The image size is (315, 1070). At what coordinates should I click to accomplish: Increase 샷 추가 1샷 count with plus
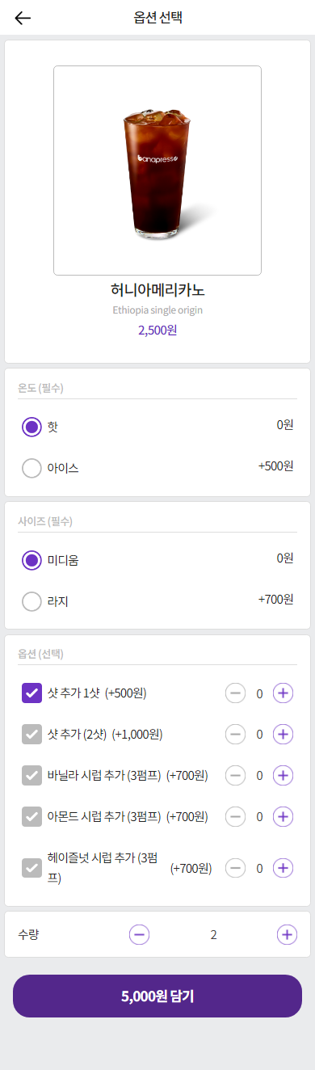point(283,693)
